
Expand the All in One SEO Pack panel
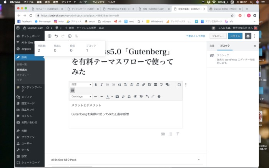(199, 159)
